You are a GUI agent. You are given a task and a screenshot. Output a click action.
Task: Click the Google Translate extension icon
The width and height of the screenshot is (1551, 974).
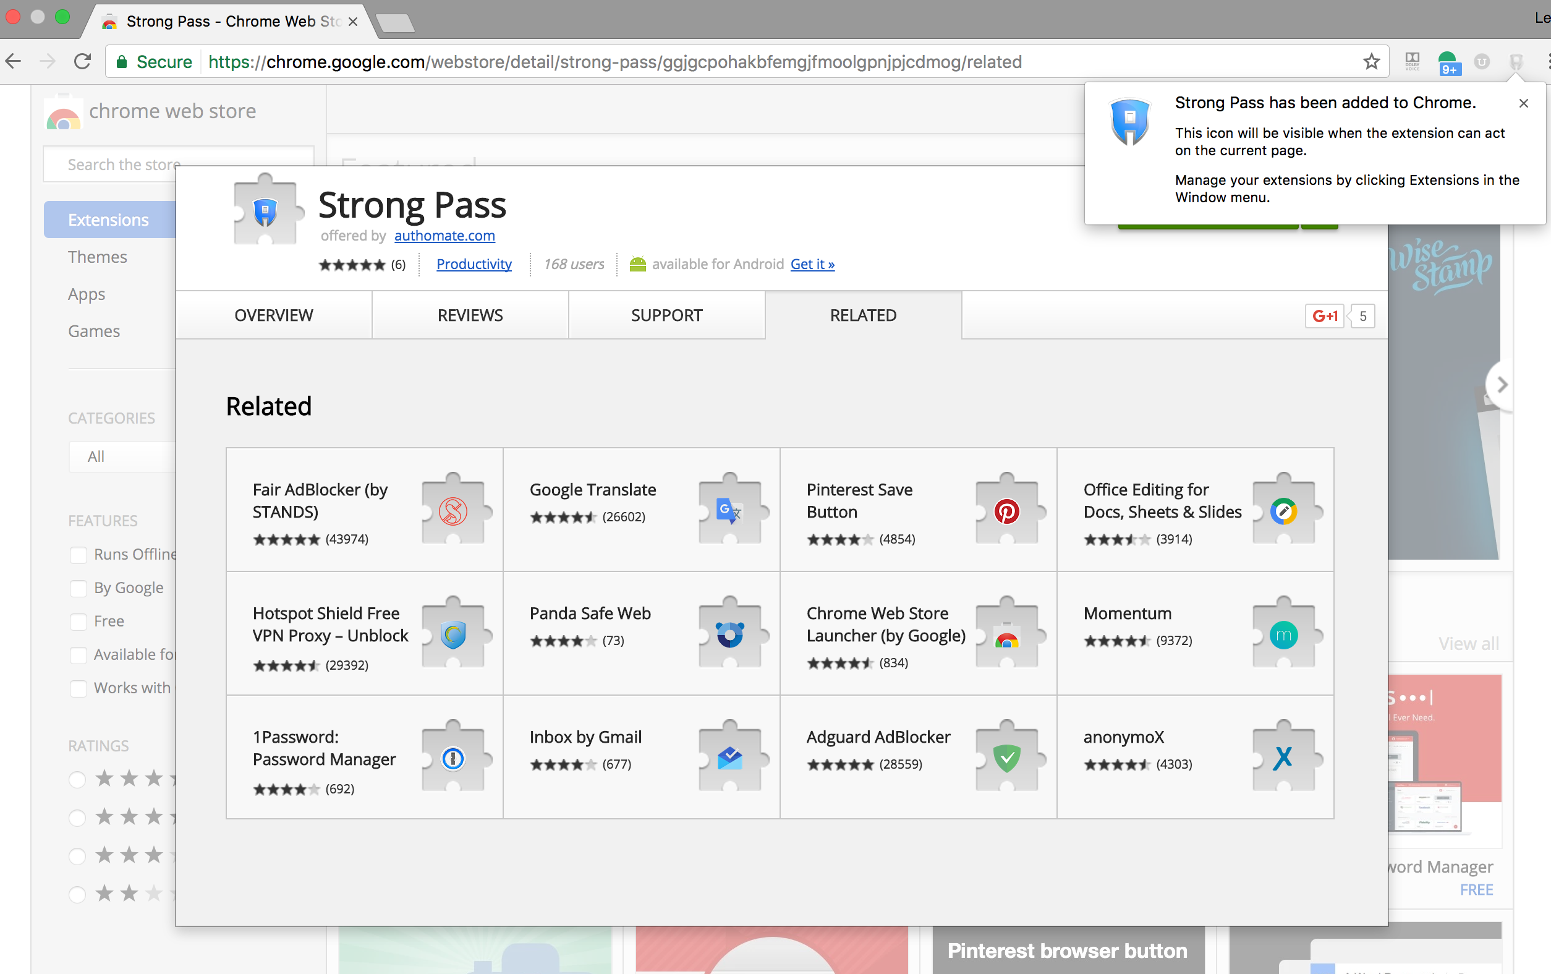click(729, 511)
